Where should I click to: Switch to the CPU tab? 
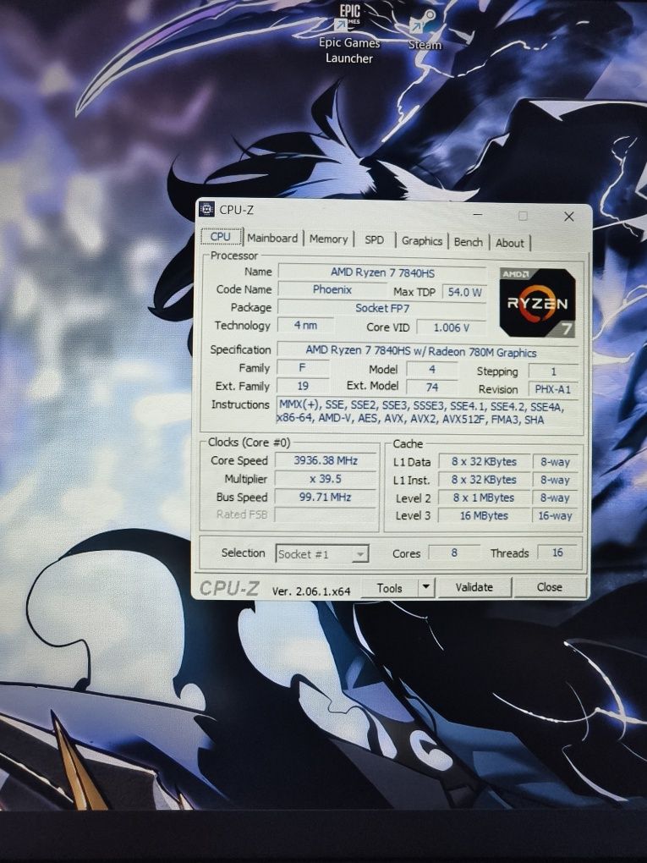221,237
